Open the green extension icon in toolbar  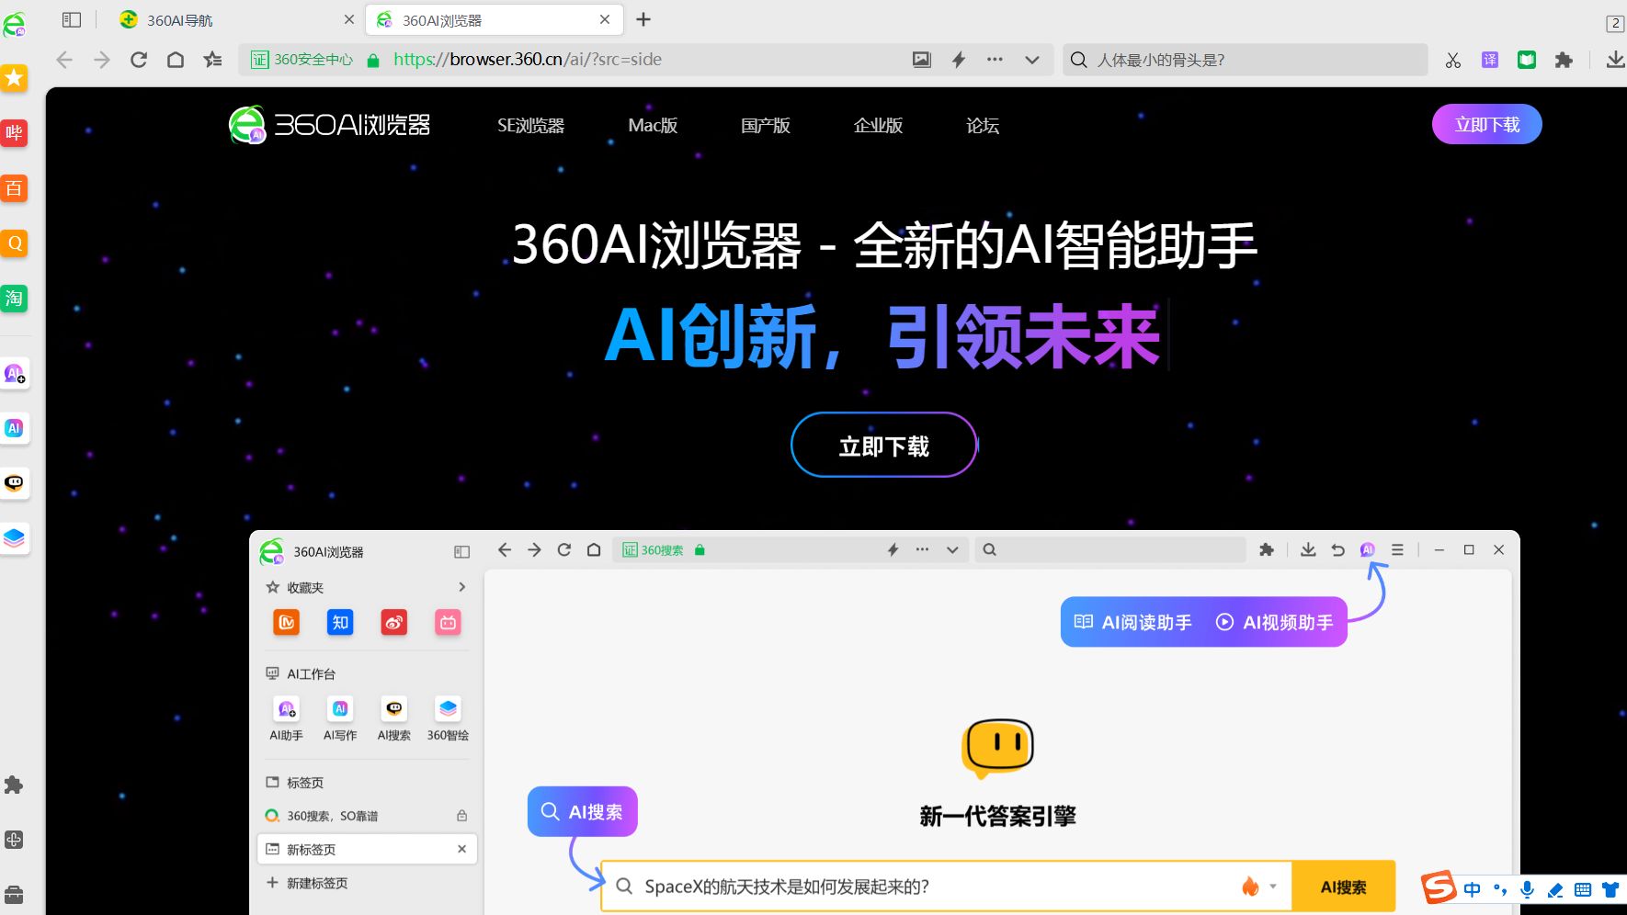1527,60
